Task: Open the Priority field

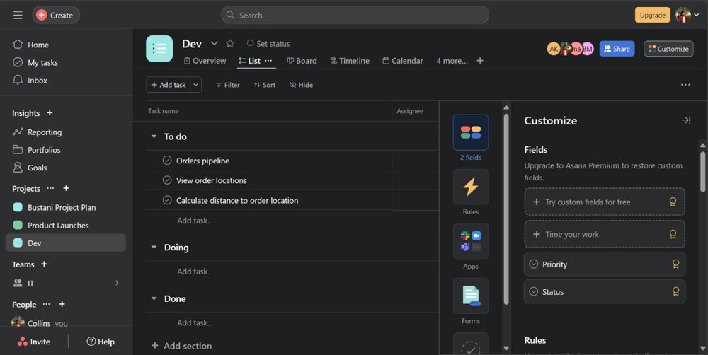Action: click(605, 264)
